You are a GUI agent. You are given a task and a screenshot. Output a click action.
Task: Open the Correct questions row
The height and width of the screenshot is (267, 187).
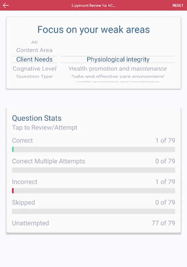(94, 141)
